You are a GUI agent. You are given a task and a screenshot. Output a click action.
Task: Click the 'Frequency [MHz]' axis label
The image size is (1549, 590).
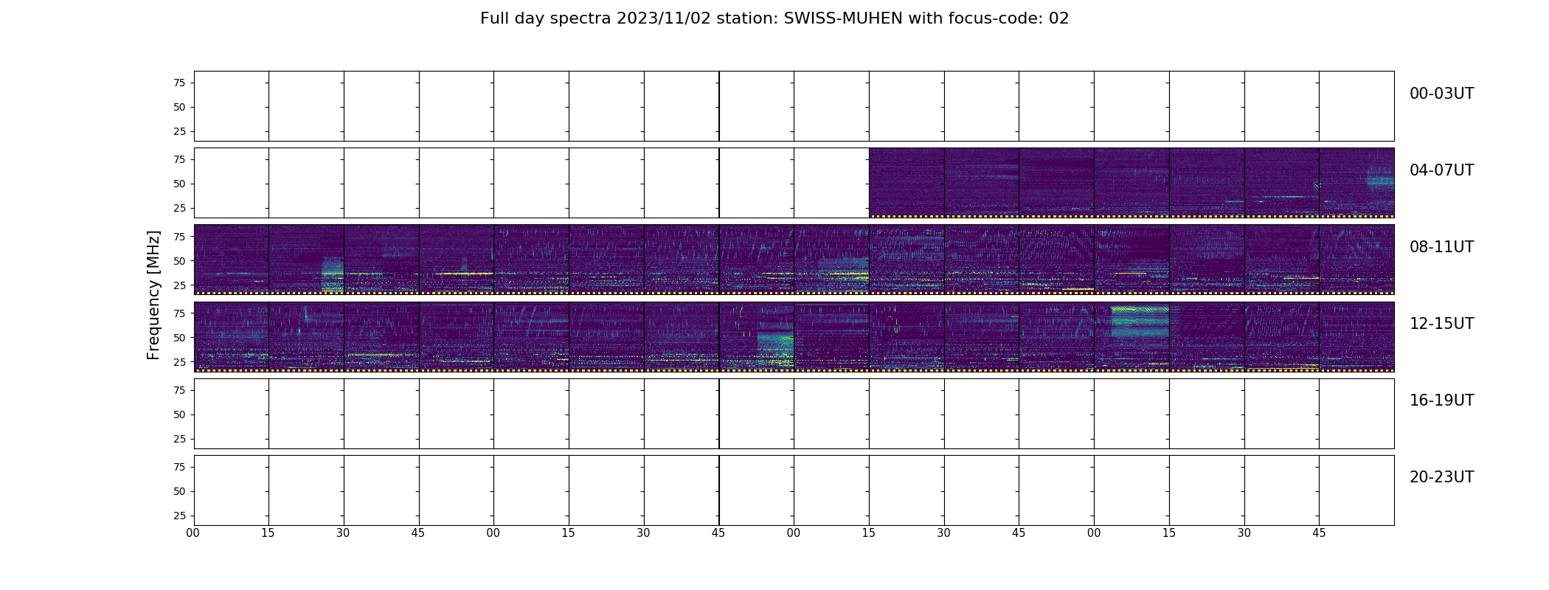(x=153, y=295)
